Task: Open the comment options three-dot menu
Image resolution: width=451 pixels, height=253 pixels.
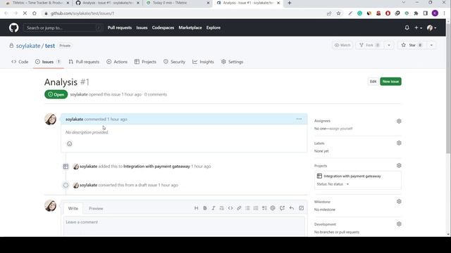Action: (299, 119)
